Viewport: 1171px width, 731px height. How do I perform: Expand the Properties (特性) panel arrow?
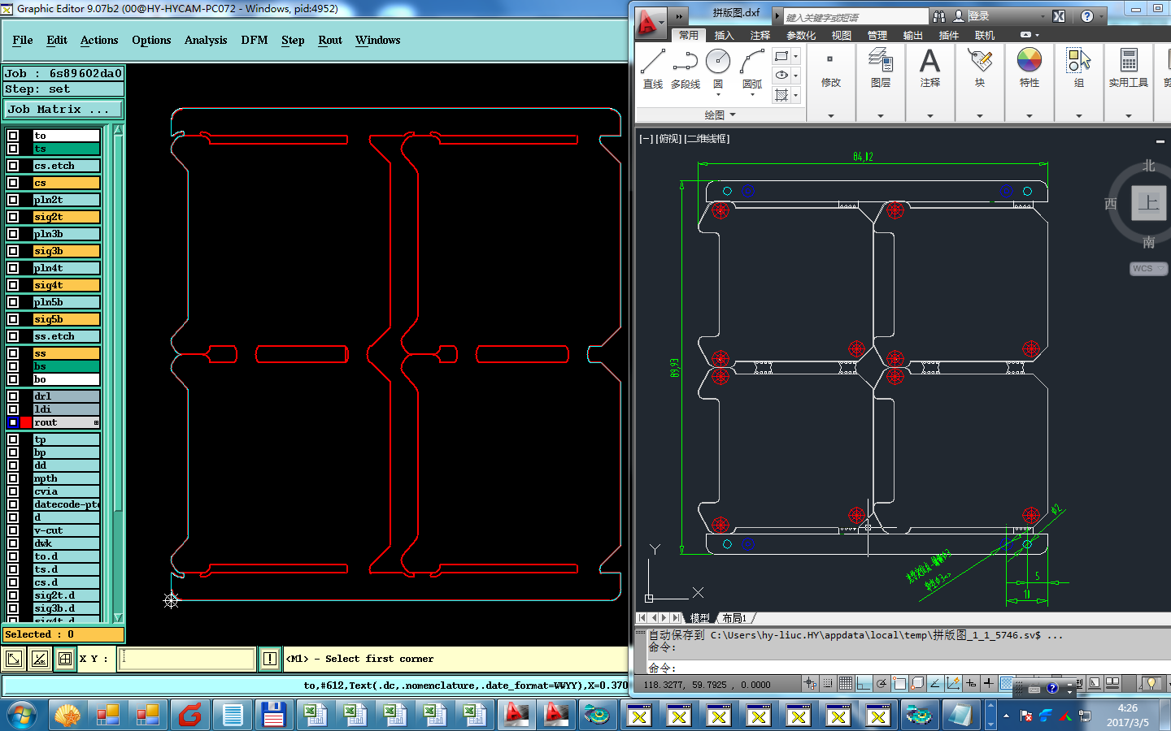coord(1030,116)
